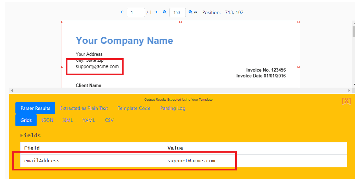Open the Template Code tab
This screenshot has height=179, width=355.
pos(134,108)
